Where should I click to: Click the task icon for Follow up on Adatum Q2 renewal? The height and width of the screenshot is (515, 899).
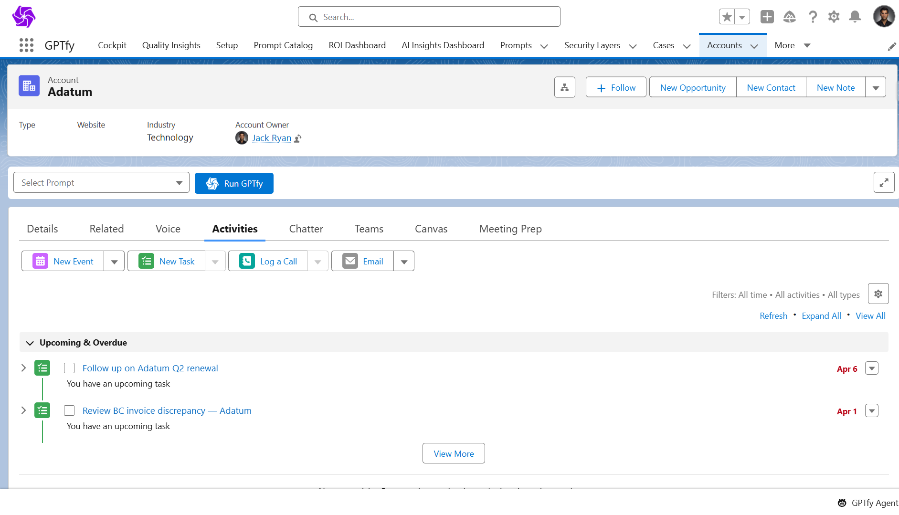click(42, 368)
